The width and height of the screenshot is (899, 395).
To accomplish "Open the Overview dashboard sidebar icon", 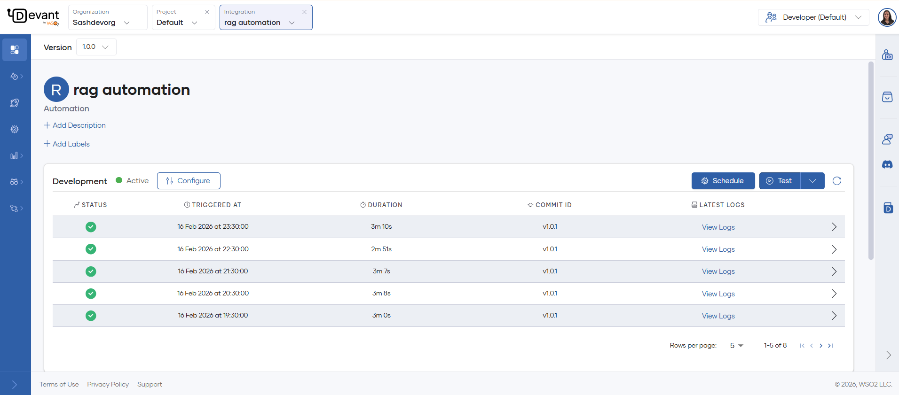I will pos(15,50).
